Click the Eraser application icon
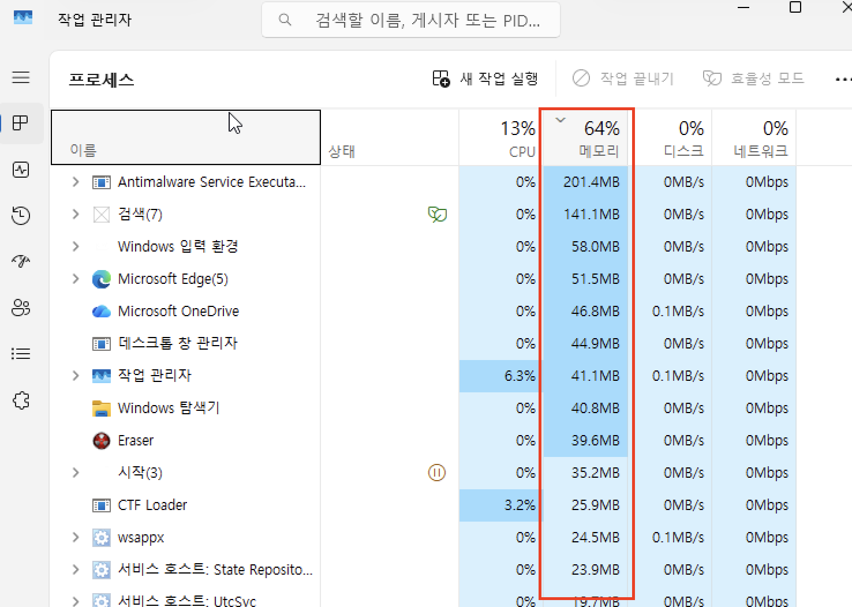The image size is (852, 607). point(101,440)
